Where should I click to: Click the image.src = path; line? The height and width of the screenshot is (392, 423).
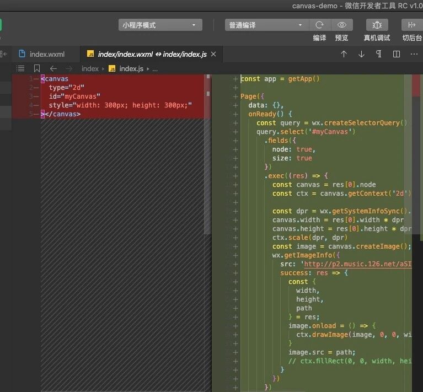pyautogui.click(x=322, y=352)
